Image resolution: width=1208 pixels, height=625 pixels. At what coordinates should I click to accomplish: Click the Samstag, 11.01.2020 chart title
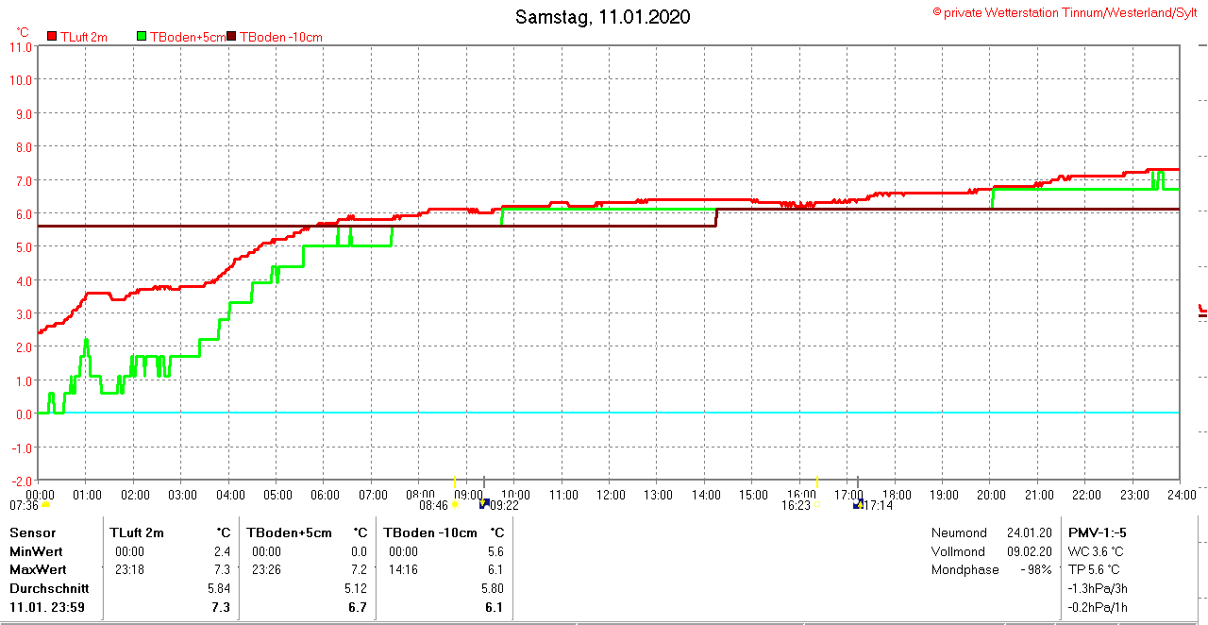pyautogui.click(x=602, y=17)
